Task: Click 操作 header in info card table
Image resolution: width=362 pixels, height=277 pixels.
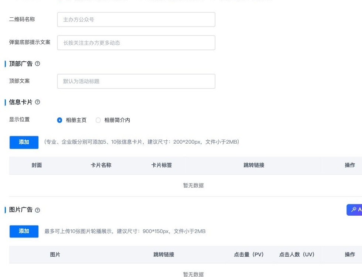Action: [350, 165]
